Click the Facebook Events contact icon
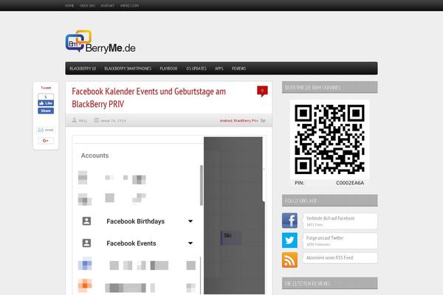 (x=86, y=243)
